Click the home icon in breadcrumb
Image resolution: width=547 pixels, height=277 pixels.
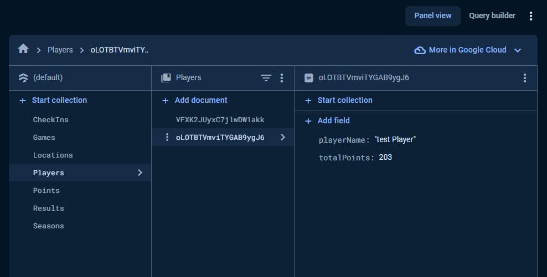tap(23, 49)
